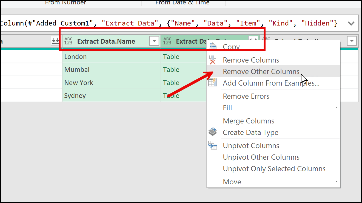Image resolution: width=362 pixels, height=203 pixels.
Task: Click the Create Data Type icon
Action: point(213,132)
